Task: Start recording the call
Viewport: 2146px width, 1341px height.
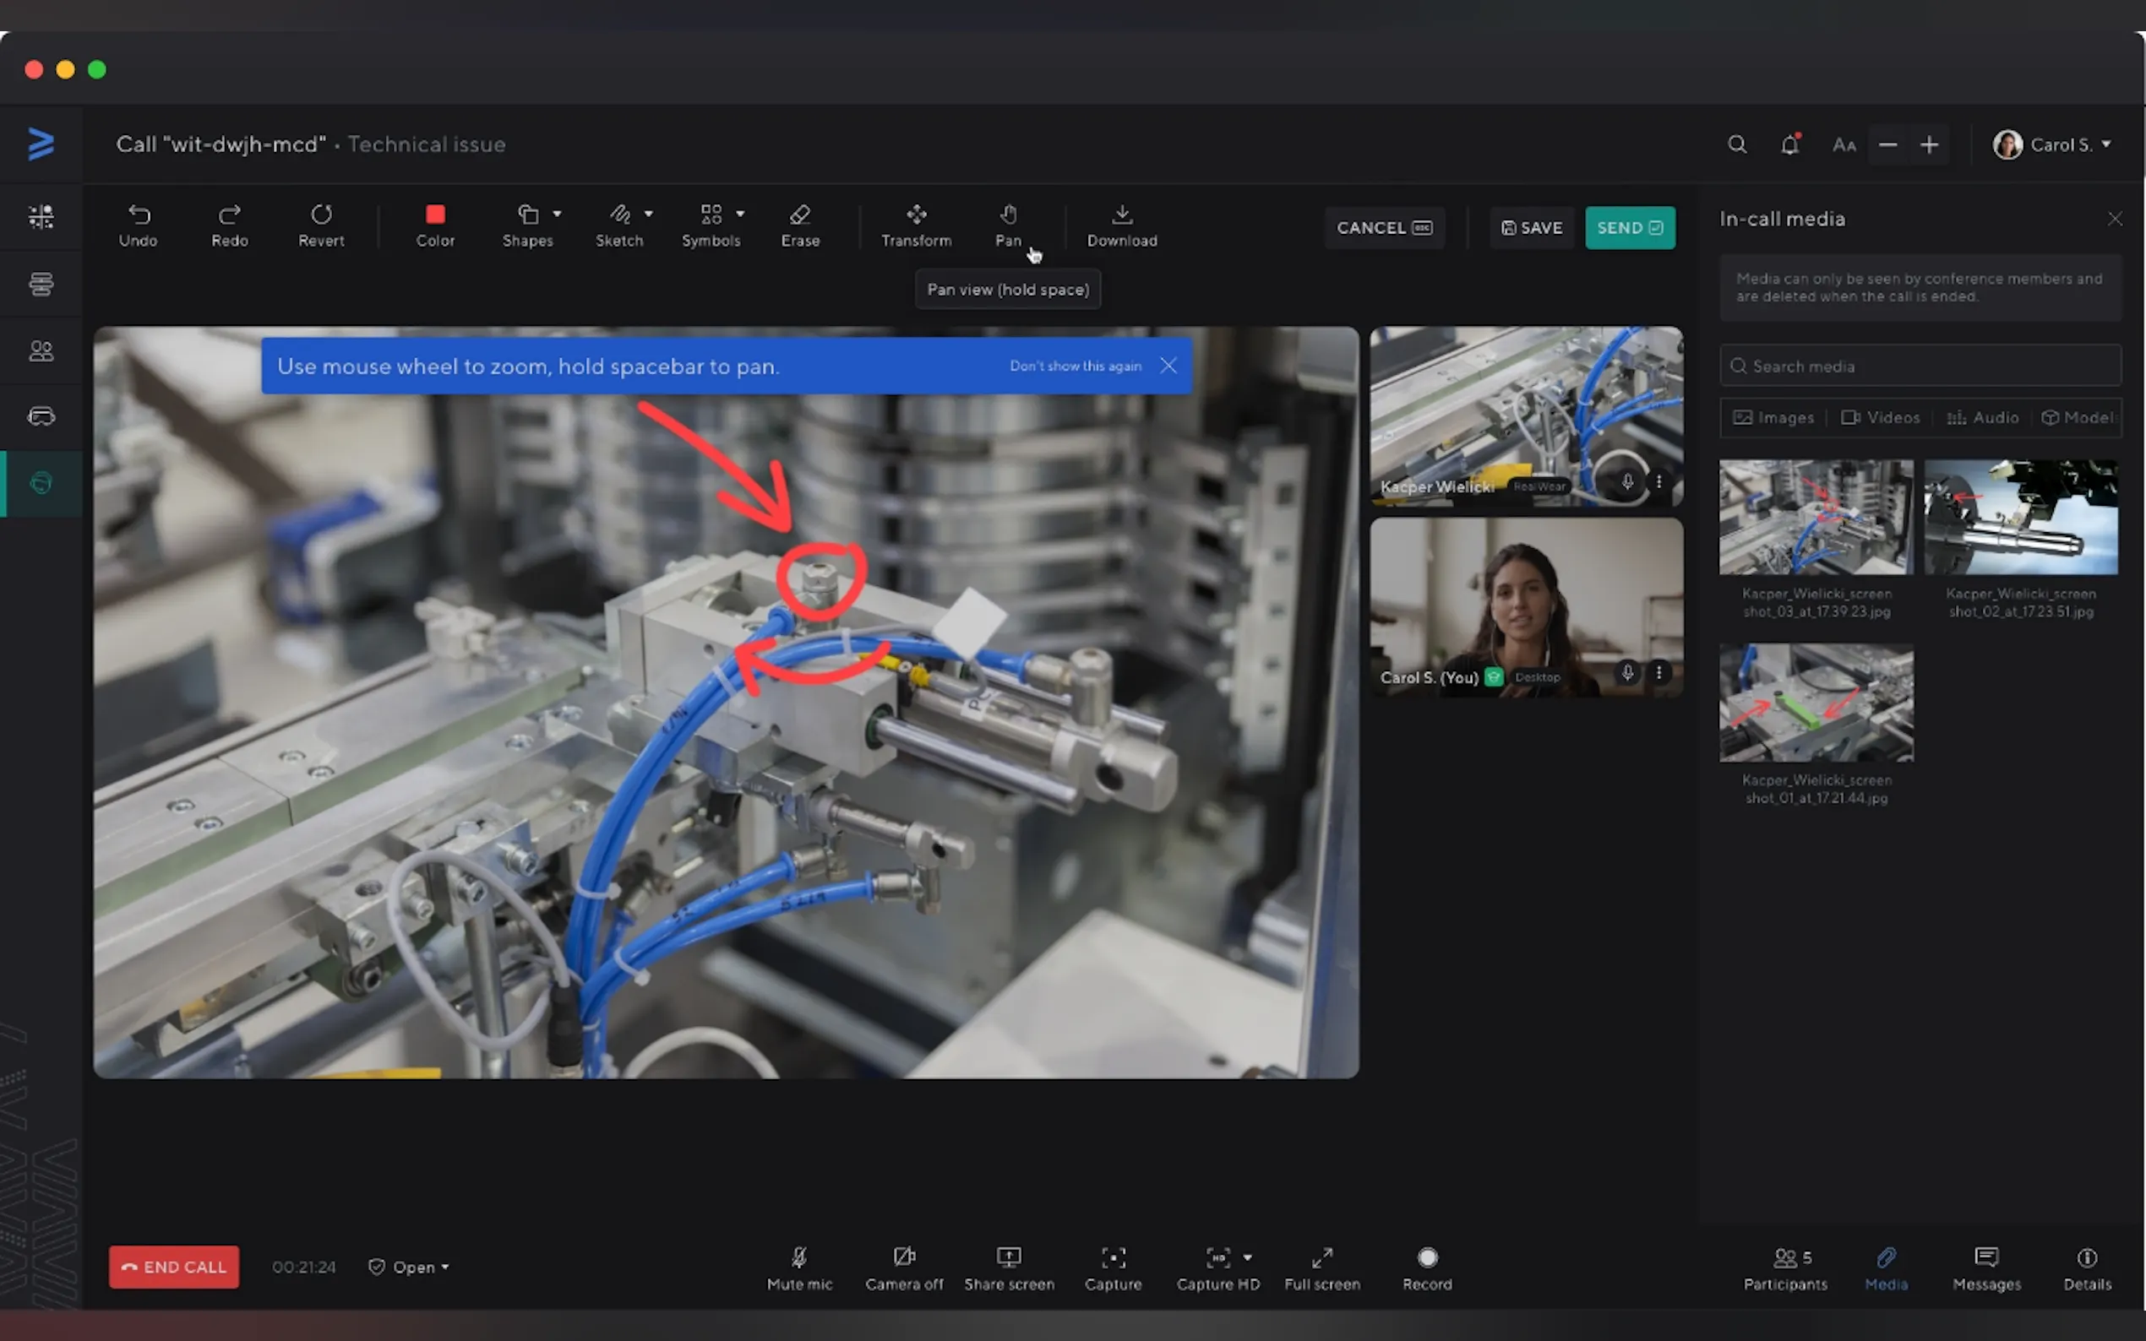Action: pos(1426,1257)
